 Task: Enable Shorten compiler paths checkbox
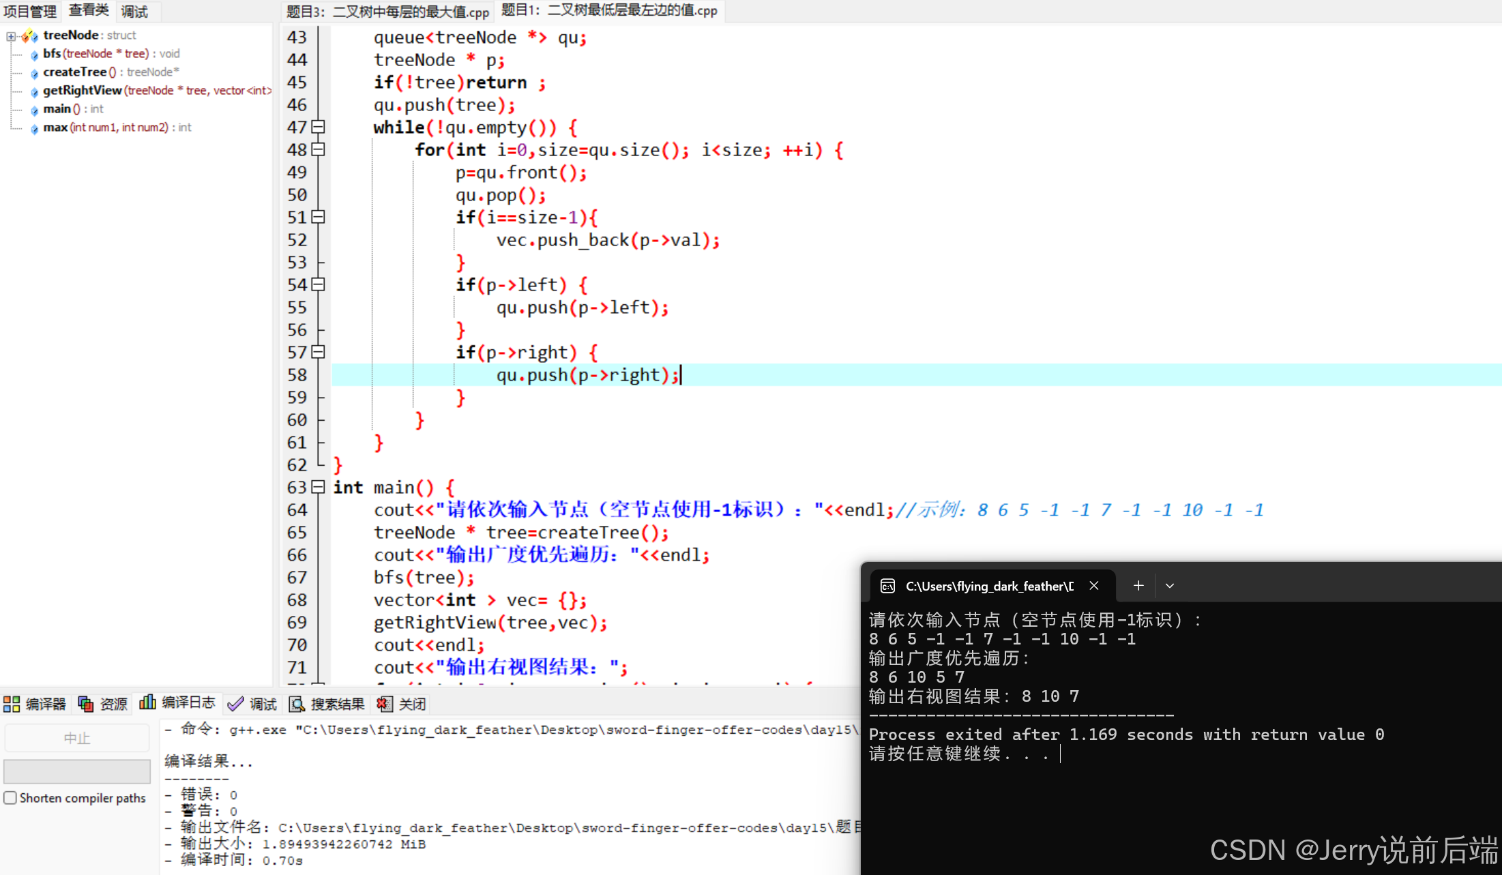(x=10, y=798)
